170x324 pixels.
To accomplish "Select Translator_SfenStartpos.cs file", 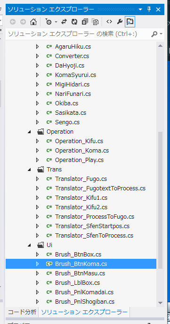I will (92, 226).
